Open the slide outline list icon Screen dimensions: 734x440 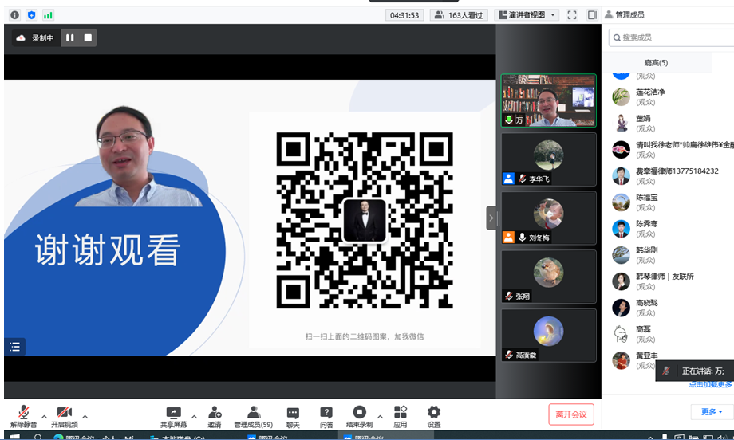(x=14, y=347)
